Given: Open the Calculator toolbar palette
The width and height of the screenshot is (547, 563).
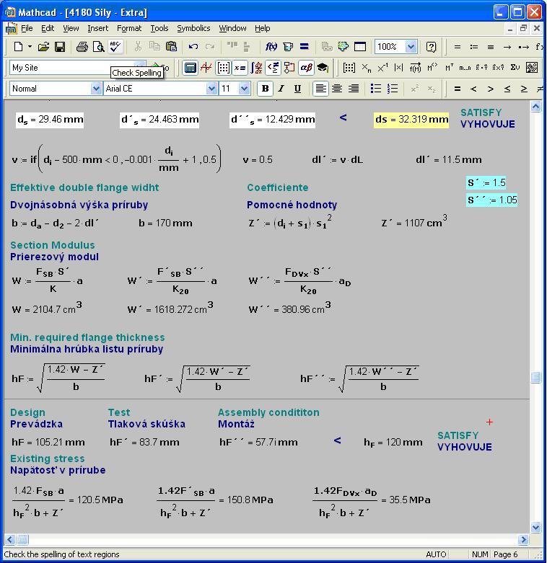Looking at the screenshot, I should (x=190, y=68).
